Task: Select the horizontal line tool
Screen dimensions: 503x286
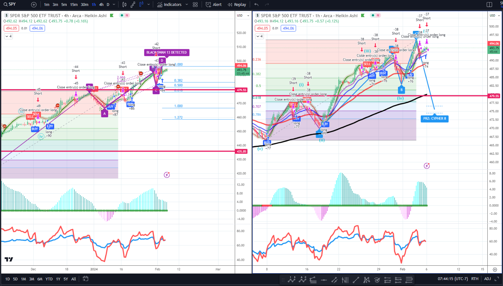Action: 324,280
